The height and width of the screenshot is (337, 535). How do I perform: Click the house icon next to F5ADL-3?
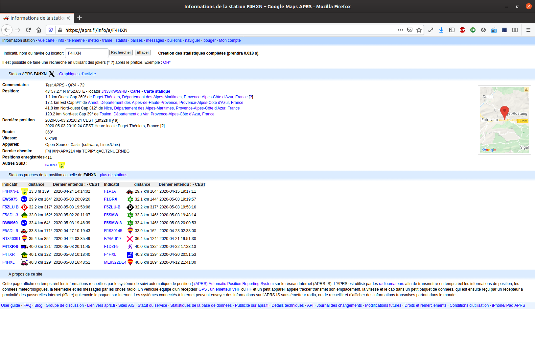click(24, 215)
